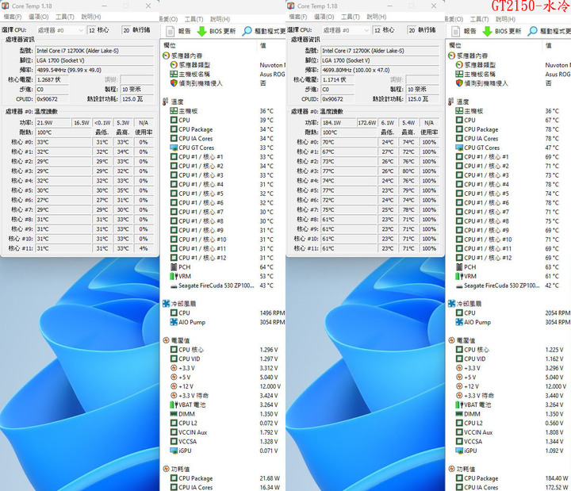Click the VCCIN Aux '1.792 V' value

(269, 432)
